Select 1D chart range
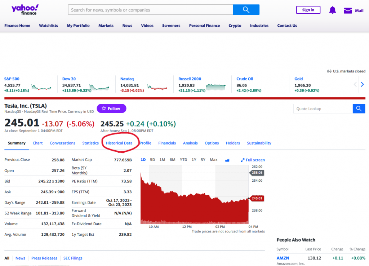Viewport: 369px width, 266px height. (143, 160)
